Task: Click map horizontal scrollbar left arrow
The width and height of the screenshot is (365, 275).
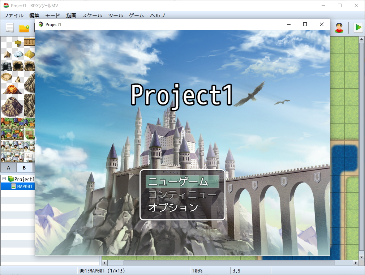Action: pos(104,263)
